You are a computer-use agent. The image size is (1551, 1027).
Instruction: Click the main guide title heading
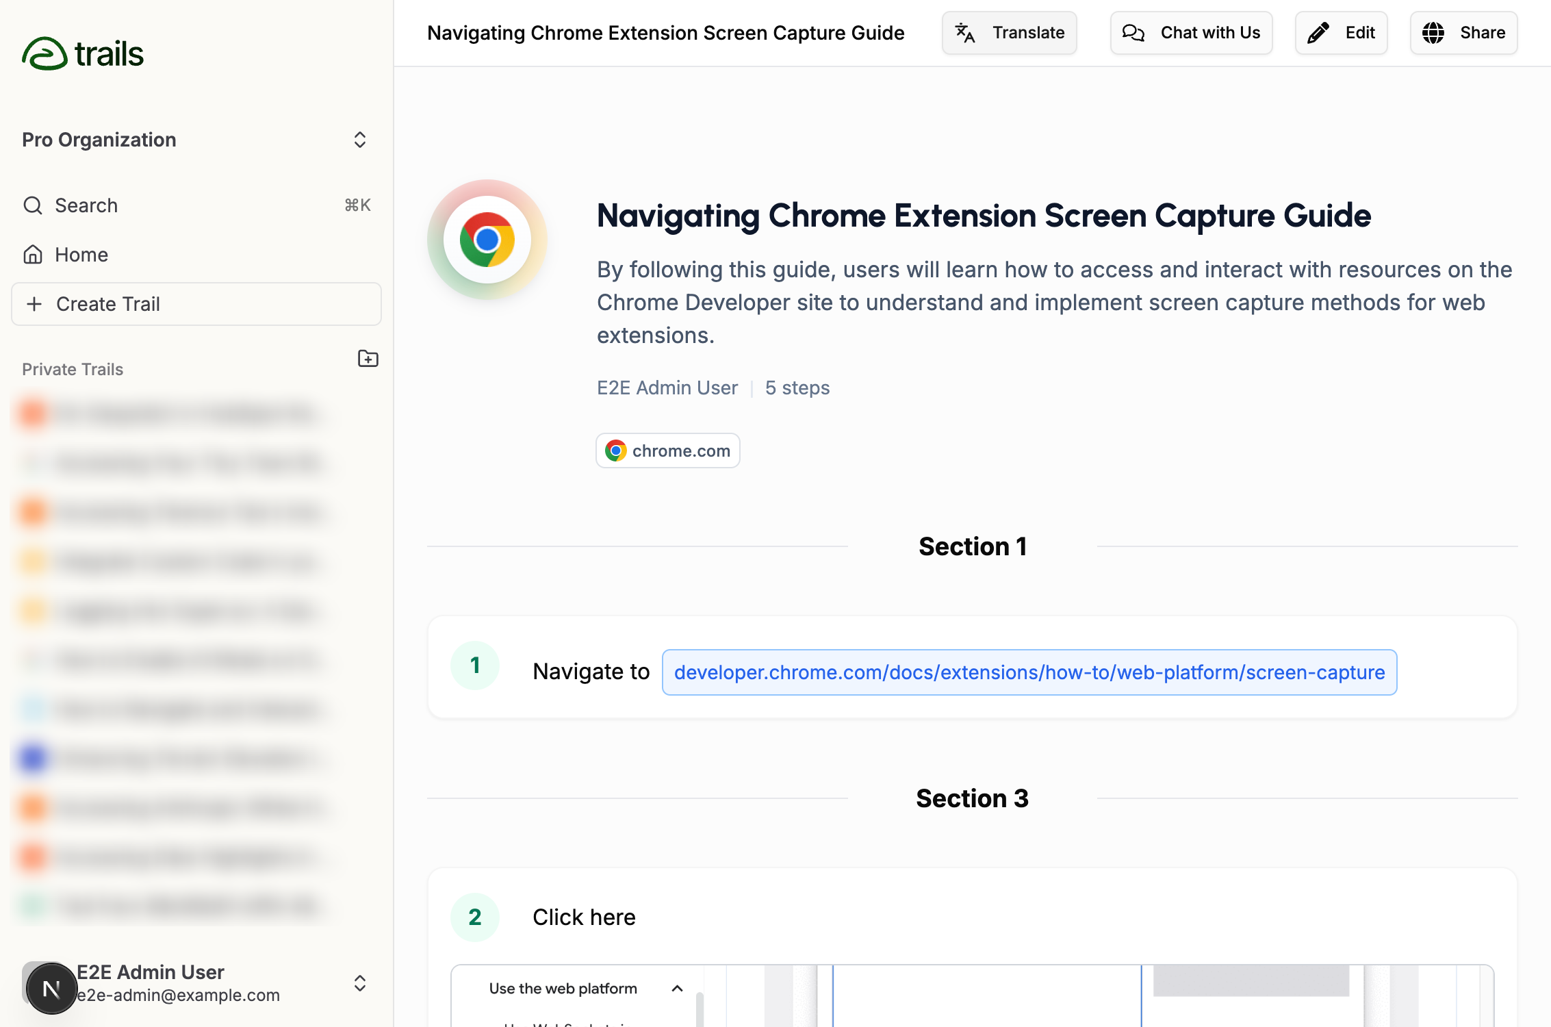[x=984, y=216]
